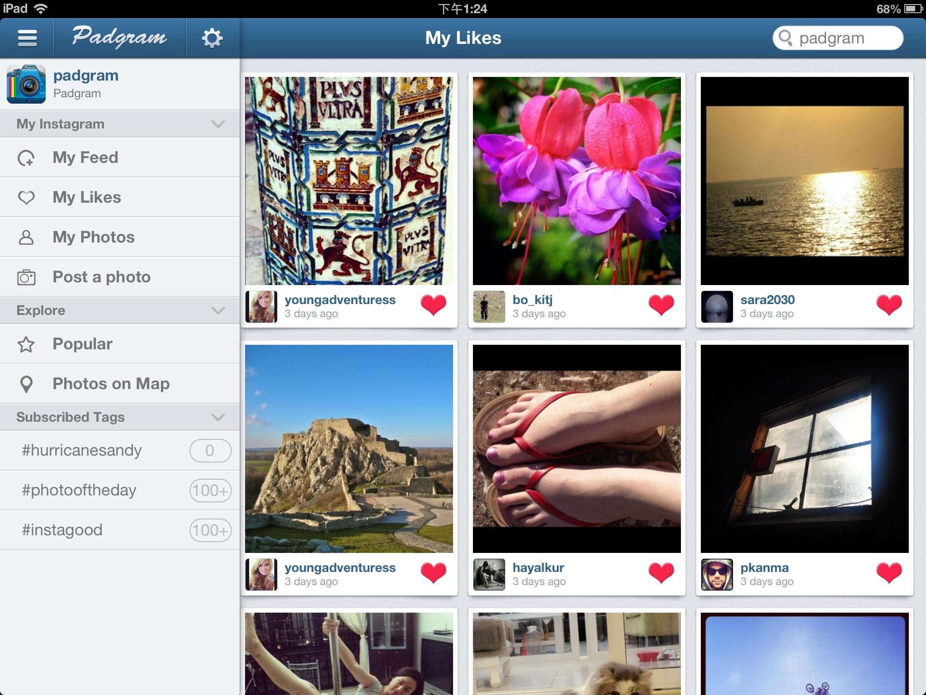Click the 0 badge next to #hurricanesandy

tap(210, 451)
